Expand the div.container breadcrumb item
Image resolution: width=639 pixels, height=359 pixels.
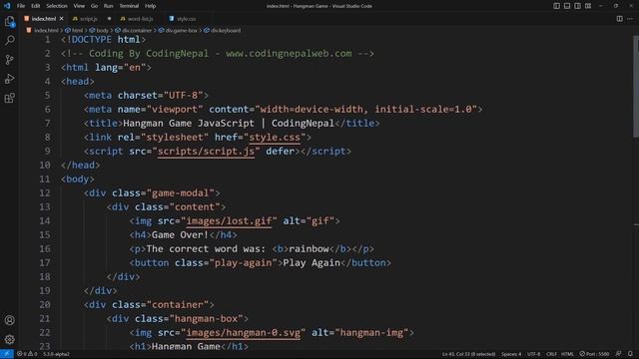tap(133, 30)
